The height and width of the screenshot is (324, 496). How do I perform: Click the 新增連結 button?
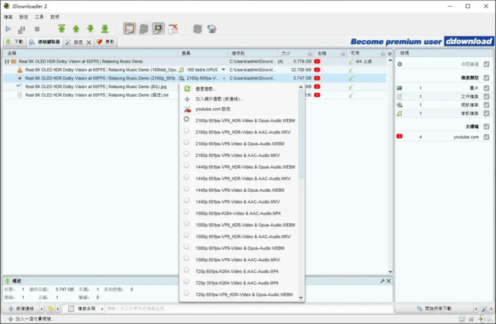21,308
